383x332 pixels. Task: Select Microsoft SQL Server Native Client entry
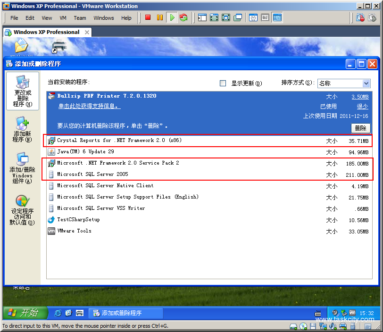point(209,186)
